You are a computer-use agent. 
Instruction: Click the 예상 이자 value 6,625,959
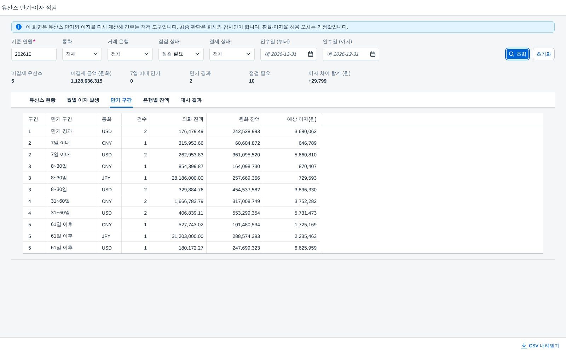[x=306, y=248]
